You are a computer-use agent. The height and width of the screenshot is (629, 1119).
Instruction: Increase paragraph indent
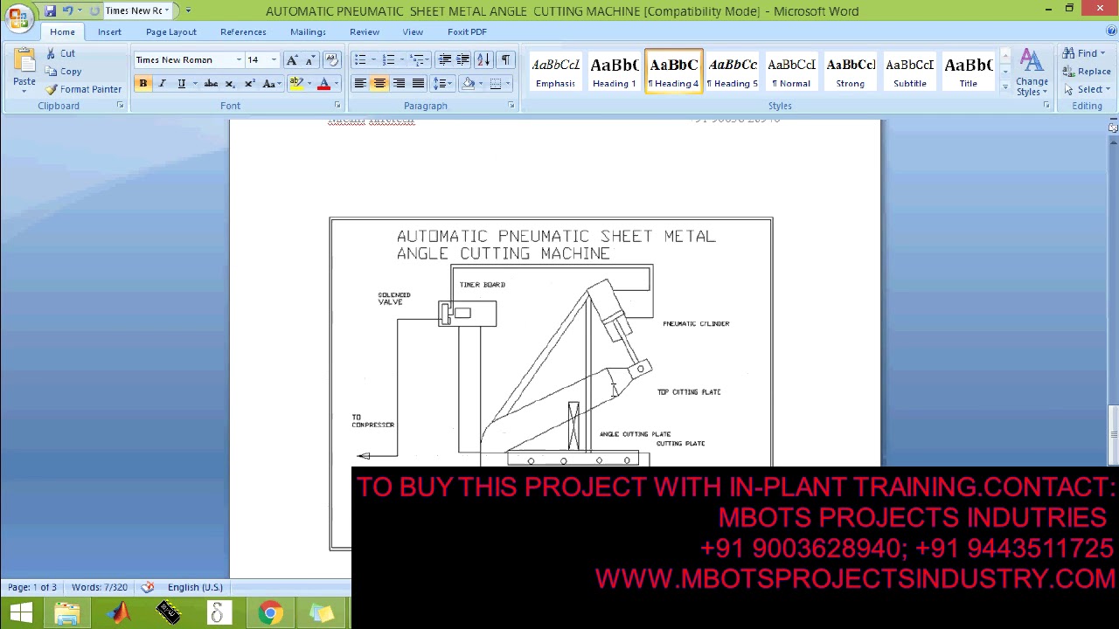click(462, 60)
